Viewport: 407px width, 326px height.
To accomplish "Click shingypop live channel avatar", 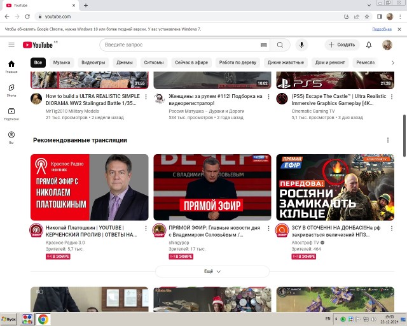I will tap(159, 230).
